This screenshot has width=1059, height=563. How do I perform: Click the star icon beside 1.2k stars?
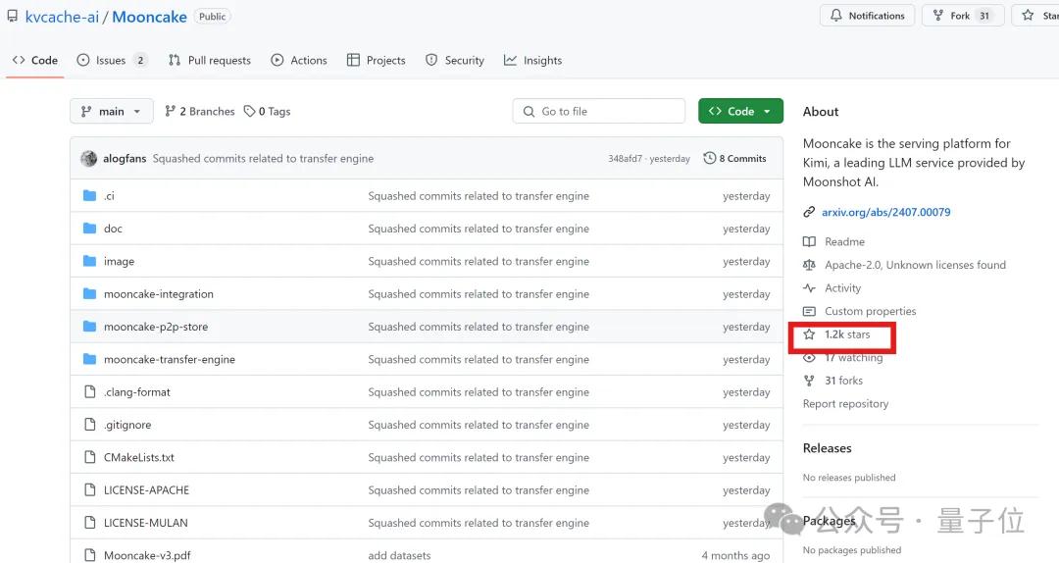click(x=810, y=334)
